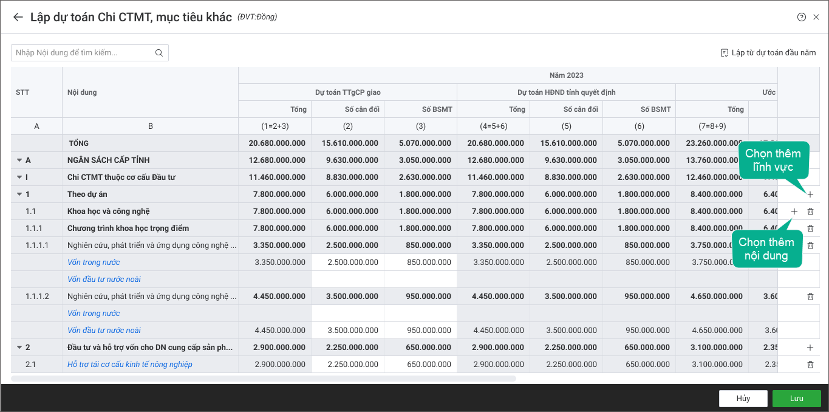Collapse group 2 Đầu tư và hỗ trợ vốn
The image size is (829, 412).
click(19, 348)
